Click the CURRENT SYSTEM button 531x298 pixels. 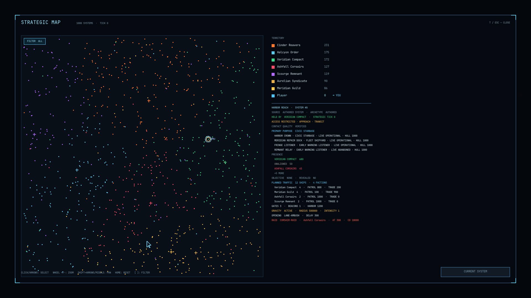[475, 272]
